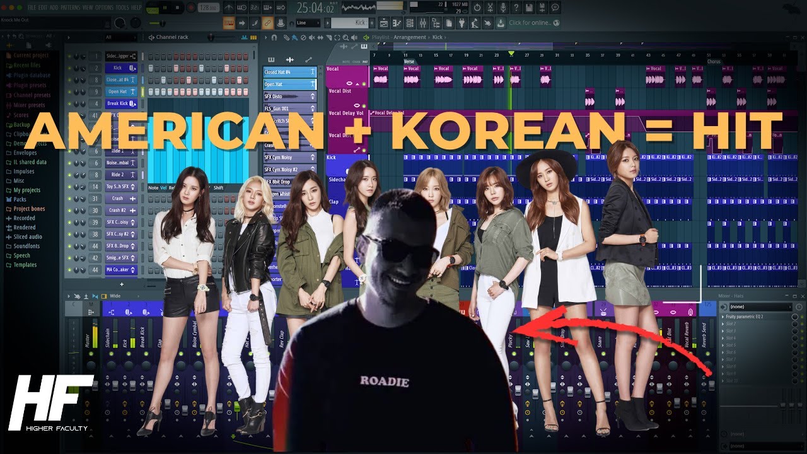Select the playlist delete tool
807x454 pixels.
(x=303, y=37)
